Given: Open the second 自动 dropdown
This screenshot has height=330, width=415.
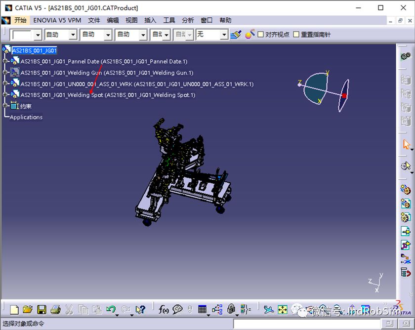Looking at the screenshot, I should click(x=108, y=35).
